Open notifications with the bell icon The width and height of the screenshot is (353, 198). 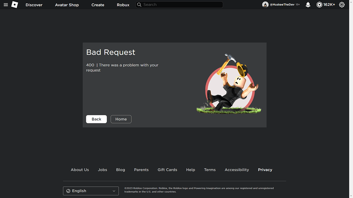[x=308, y=5]
